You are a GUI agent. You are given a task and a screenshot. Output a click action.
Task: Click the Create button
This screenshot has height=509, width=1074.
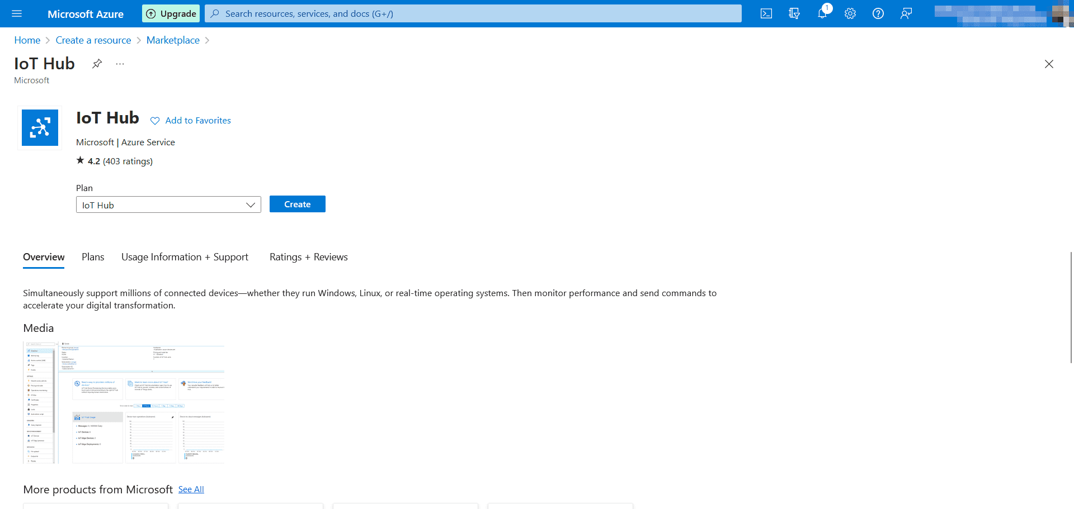297,204
